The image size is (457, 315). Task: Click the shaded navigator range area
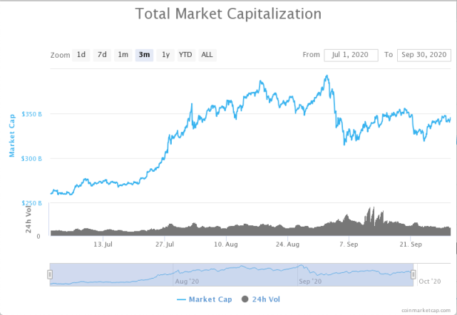click(231, 274)
